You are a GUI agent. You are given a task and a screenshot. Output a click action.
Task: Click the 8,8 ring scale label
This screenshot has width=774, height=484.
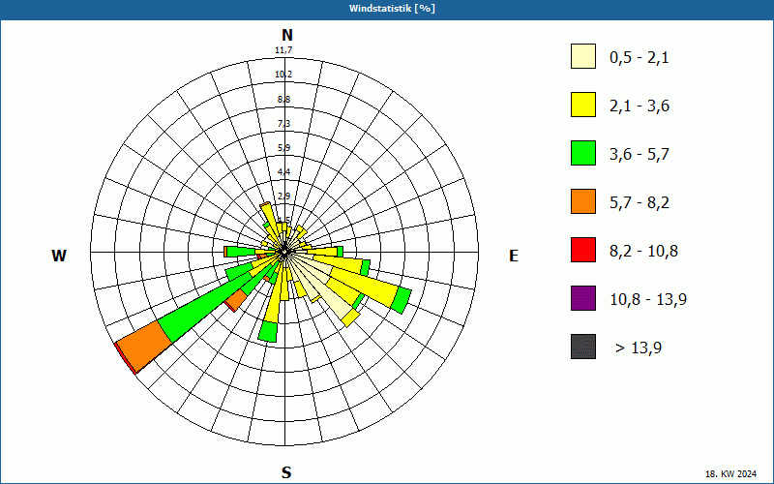click(283, 100)
